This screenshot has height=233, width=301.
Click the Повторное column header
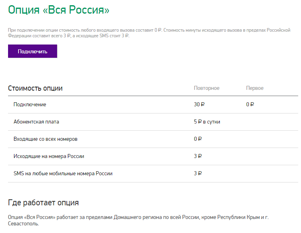click(x=207, y=88)
